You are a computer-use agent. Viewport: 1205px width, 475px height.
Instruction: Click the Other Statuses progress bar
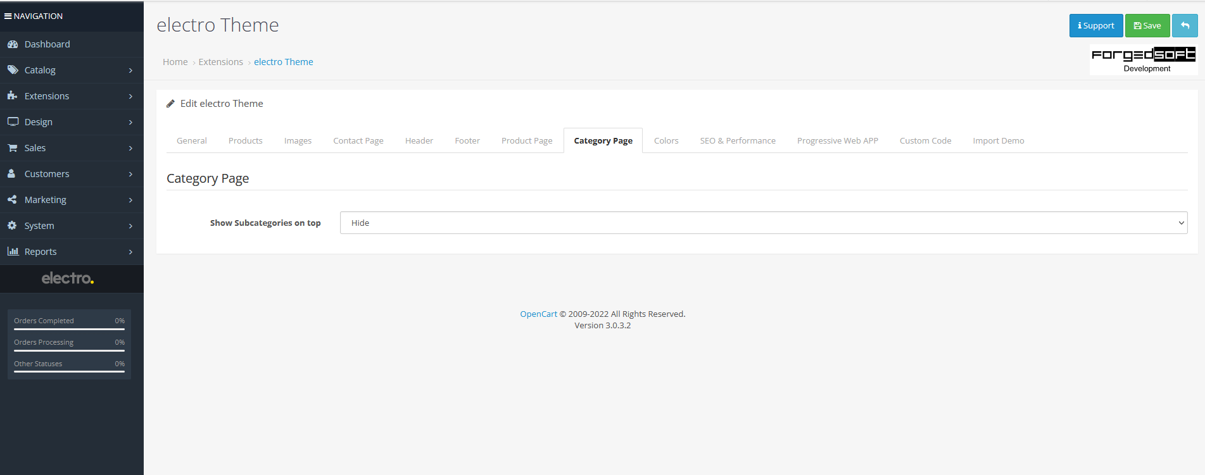click(69, 372)
